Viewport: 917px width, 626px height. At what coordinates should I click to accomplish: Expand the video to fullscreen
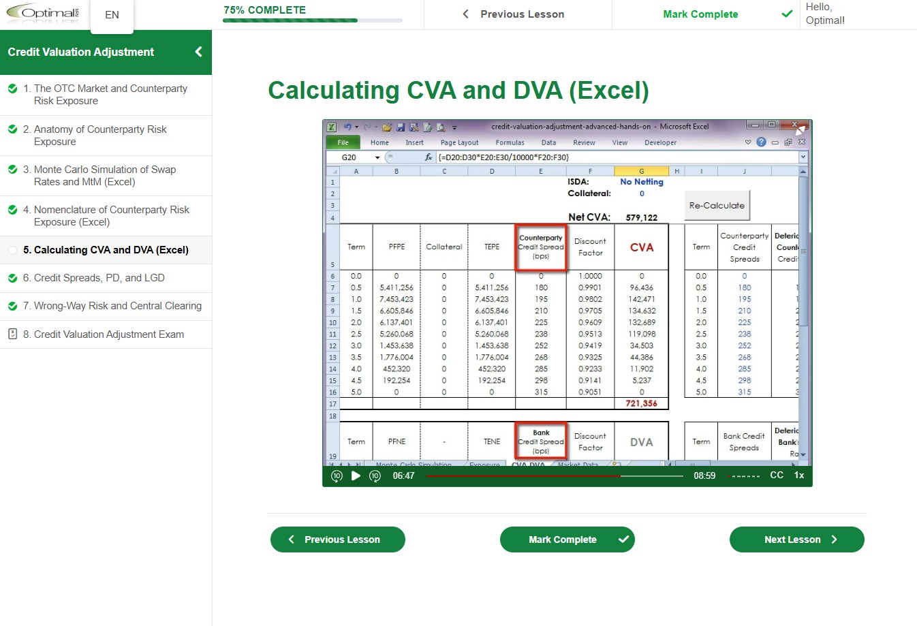click(800, 129)
